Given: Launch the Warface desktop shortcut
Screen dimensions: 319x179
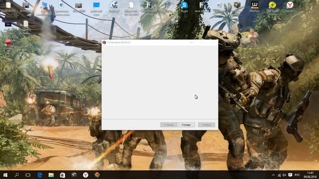Looking at the screenshot, I should pyautogui.click(x=255, y=7).
